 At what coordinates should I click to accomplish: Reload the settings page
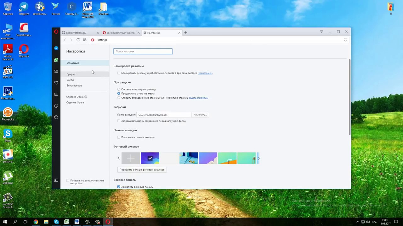coord(78,40)
